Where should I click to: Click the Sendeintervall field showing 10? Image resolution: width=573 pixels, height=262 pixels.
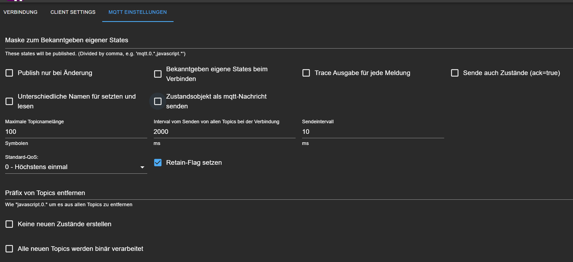tap(373, 132)
